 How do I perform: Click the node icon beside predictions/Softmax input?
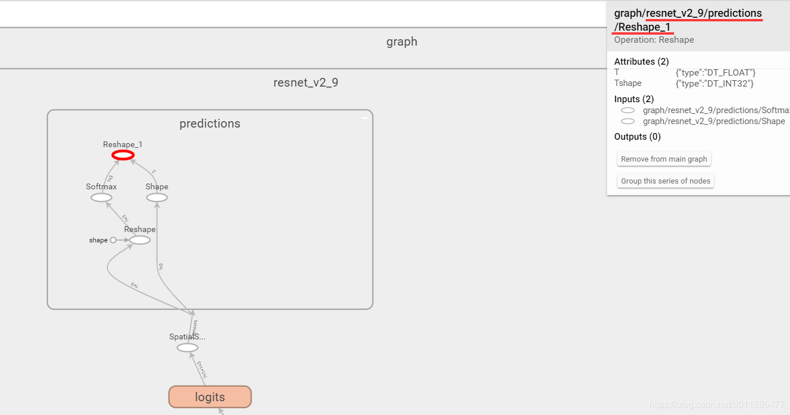(x=628, y=110)
